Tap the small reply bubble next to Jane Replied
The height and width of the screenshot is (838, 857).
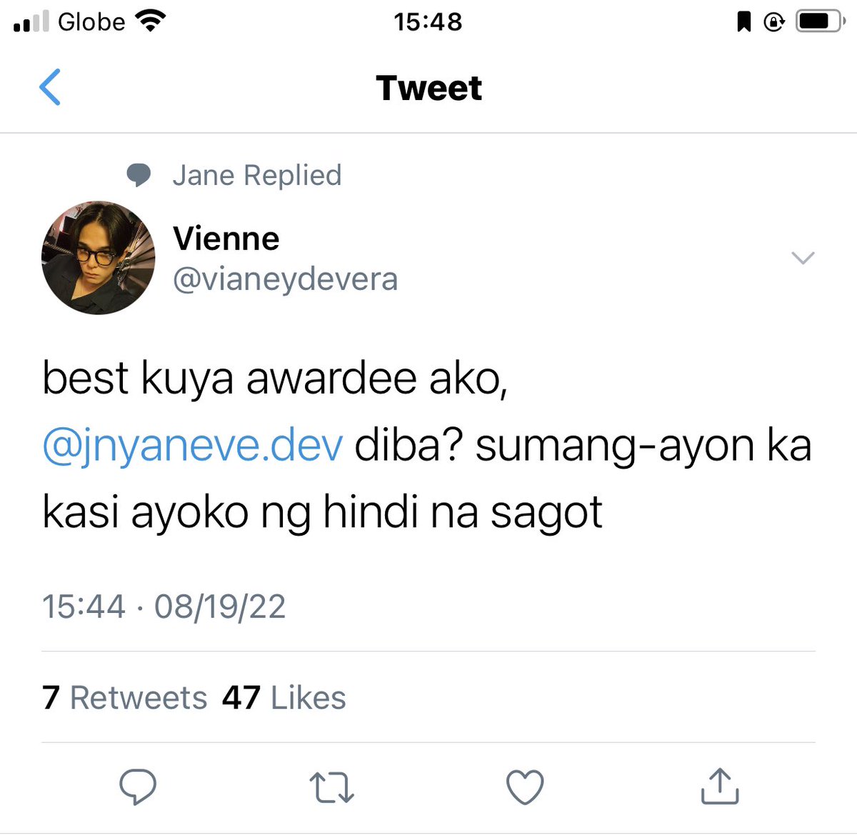tap(139, 175)
